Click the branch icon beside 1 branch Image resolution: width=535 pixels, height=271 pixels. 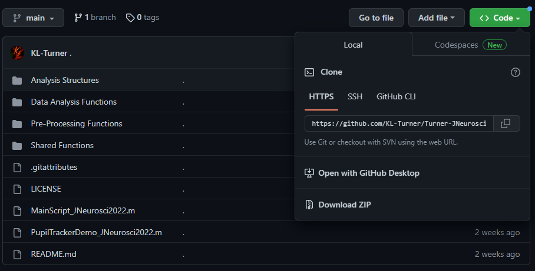(x=78, y=18)
